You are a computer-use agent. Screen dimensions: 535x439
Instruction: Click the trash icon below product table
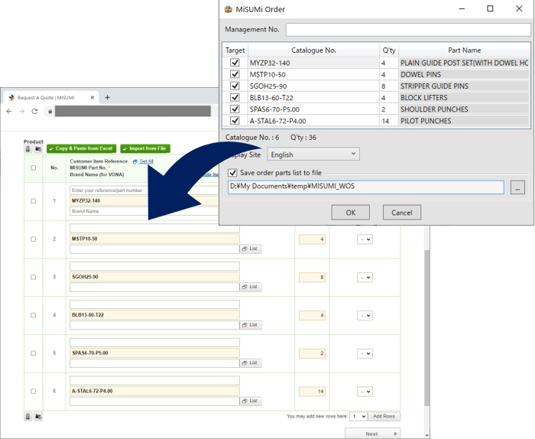[28, 416]
